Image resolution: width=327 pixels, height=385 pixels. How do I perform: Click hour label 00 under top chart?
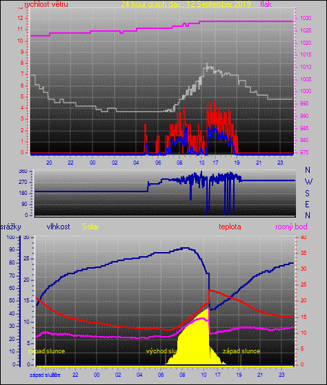tap(92, 163)
